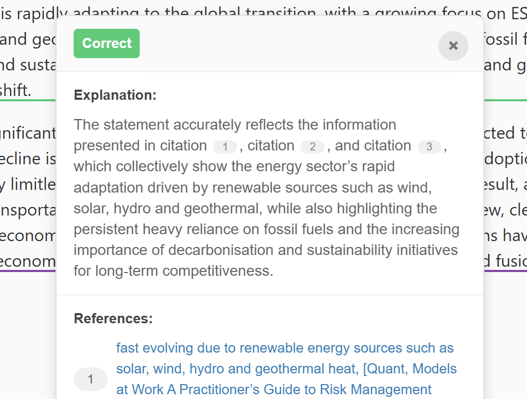Close the explanation popup with the × button
Screen dimensions: 527x399
[453, 46]
